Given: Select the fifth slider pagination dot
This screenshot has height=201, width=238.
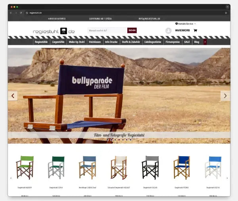Looking at the screenshot, I should 123,140.
